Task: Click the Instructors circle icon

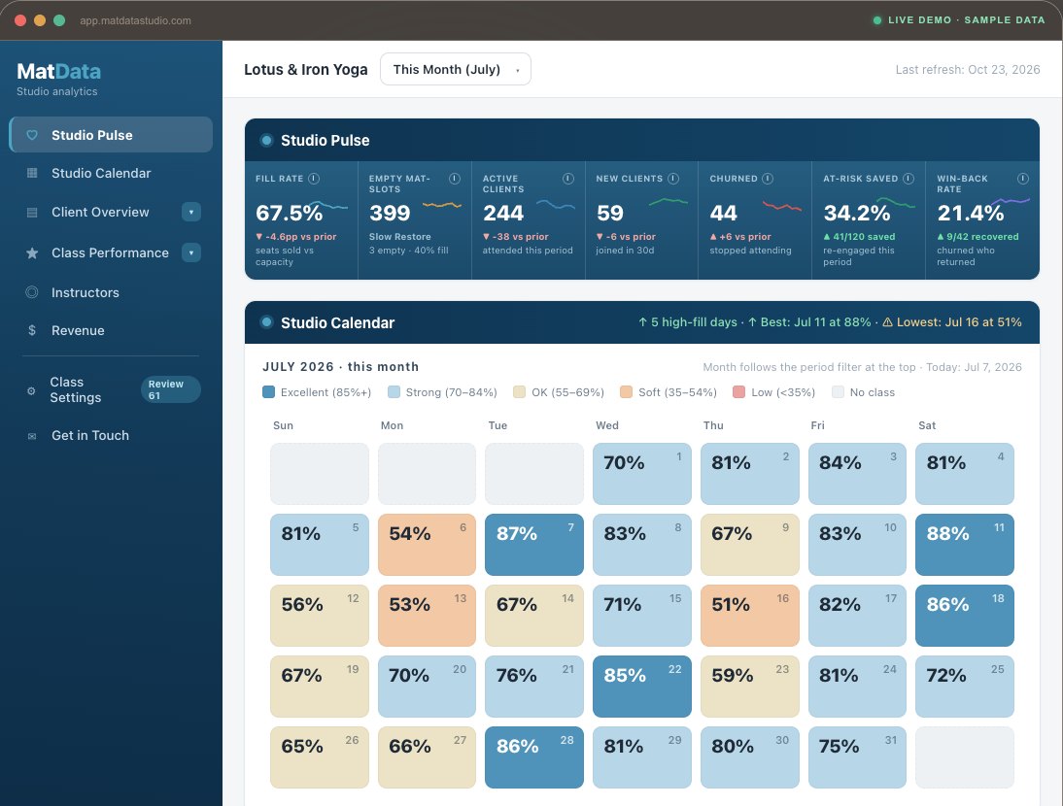Action: pos(32,292)
